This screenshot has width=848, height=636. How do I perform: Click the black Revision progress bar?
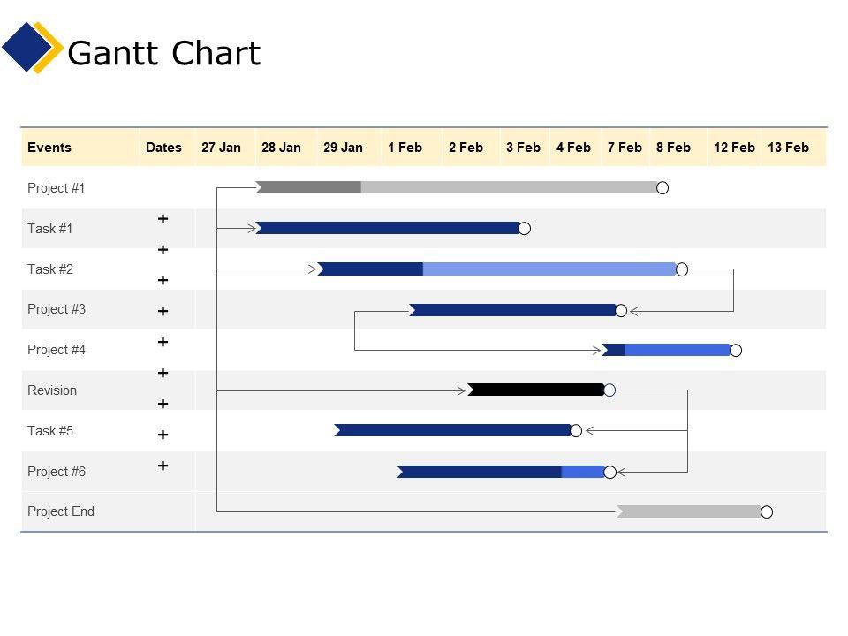click(x=536, y=390)
